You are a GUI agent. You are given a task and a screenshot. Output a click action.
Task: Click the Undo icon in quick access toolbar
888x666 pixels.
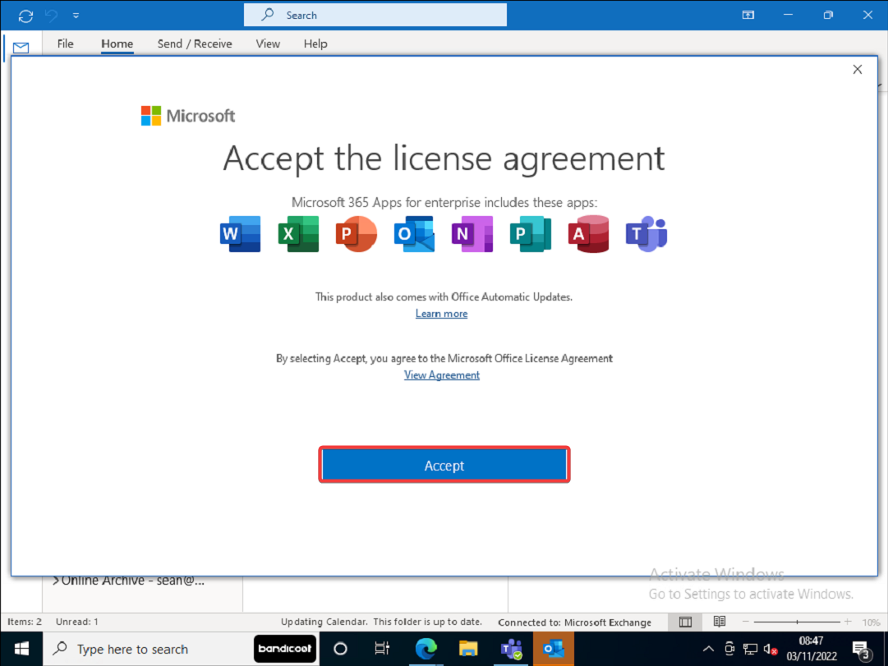50,15
